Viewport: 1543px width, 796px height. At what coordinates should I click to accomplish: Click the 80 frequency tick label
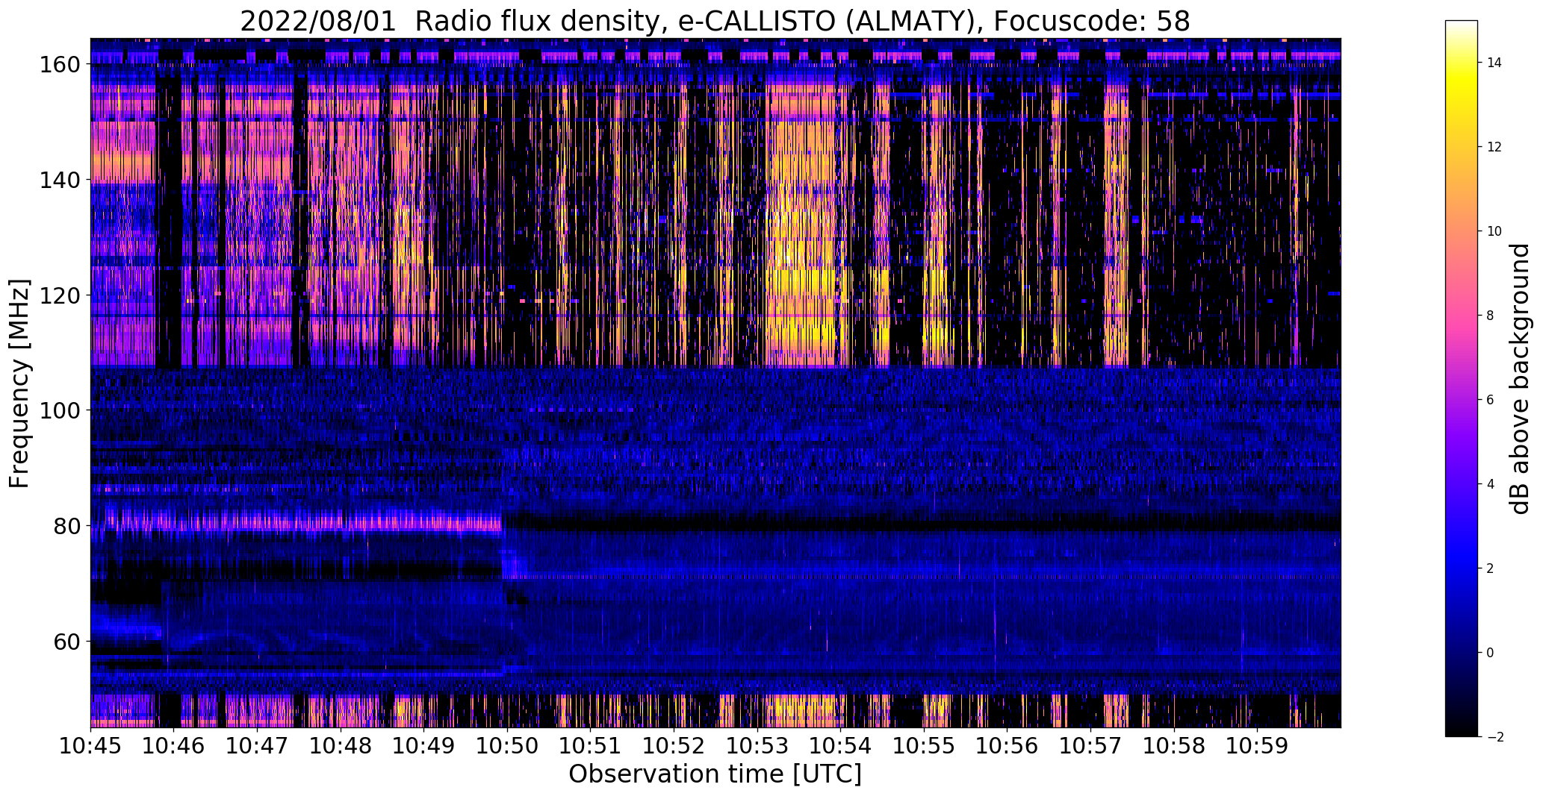tap(66, 526)
